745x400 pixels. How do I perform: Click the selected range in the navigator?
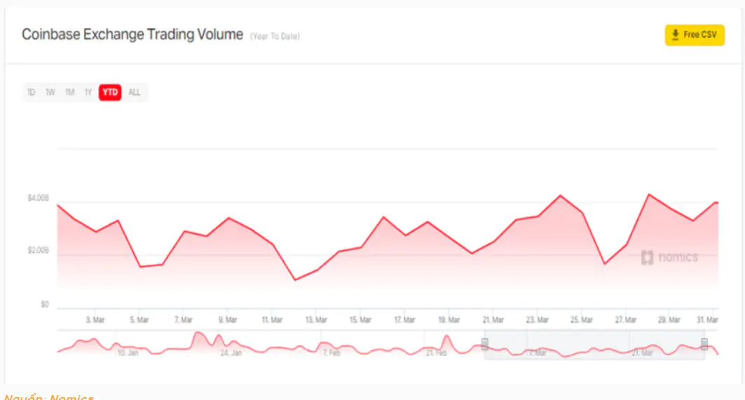point(594,345)
